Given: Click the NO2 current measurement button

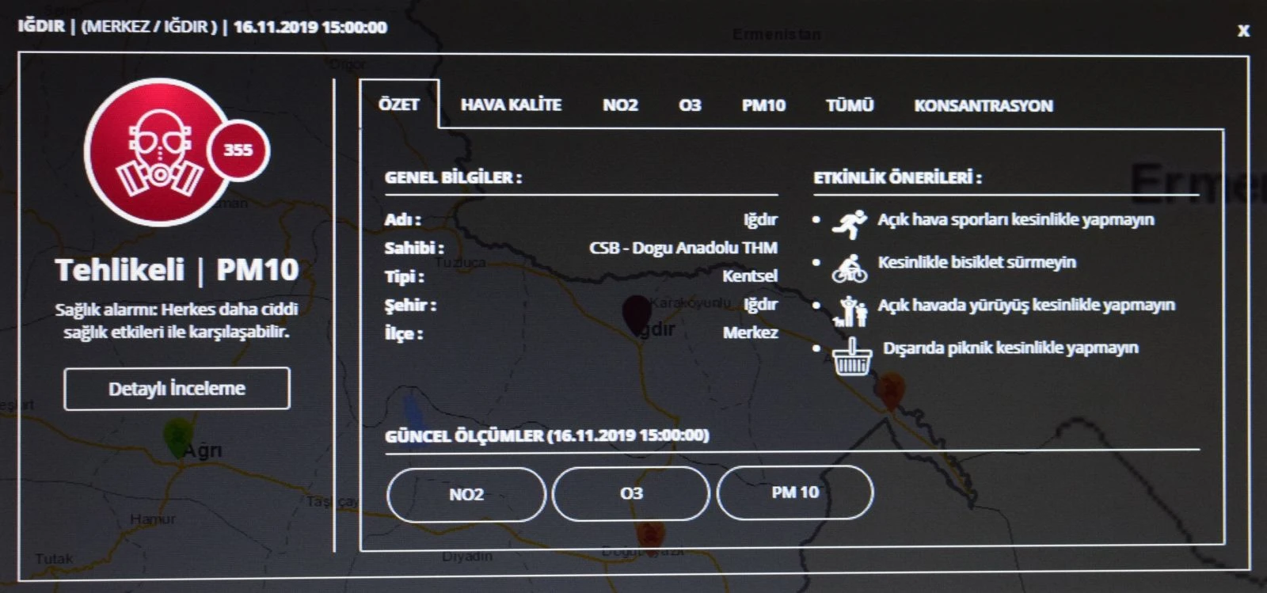Looking at the screenshot, I should pos(466,494).
